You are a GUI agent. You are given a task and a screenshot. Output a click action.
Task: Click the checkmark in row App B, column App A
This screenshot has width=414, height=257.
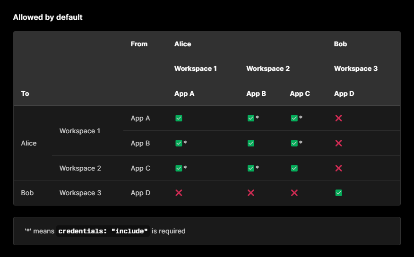179,143
